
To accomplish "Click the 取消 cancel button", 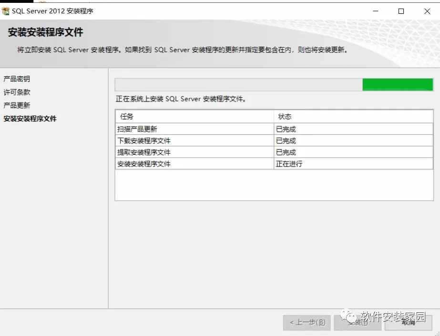I will (x=408, y=323).
